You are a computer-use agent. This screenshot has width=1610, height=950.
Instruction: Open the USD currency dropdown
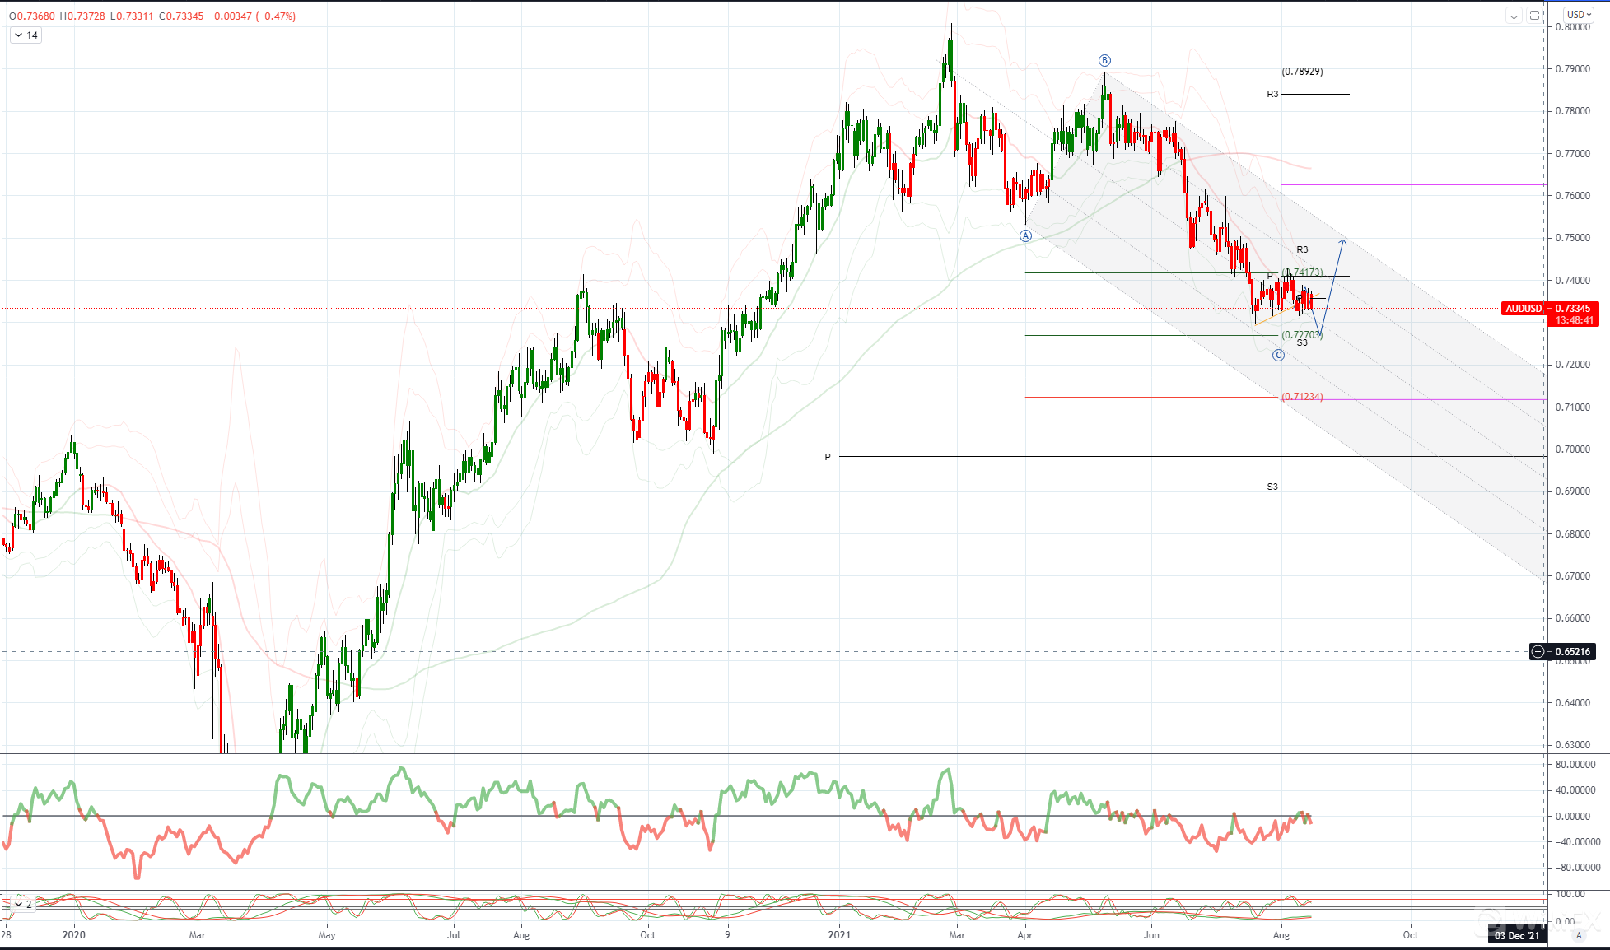tap(1579, 15)
